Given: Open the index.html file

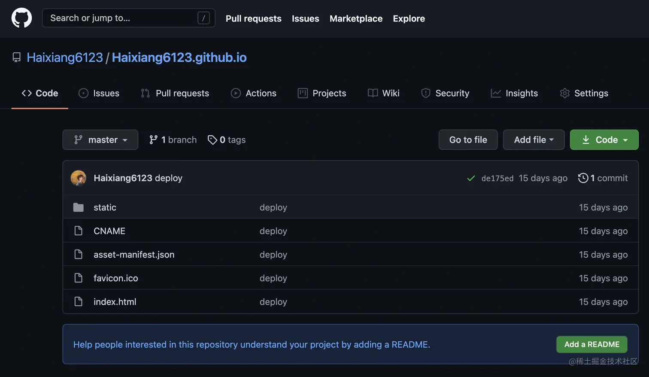Looking at the screenshot, I should click(115, 302).
